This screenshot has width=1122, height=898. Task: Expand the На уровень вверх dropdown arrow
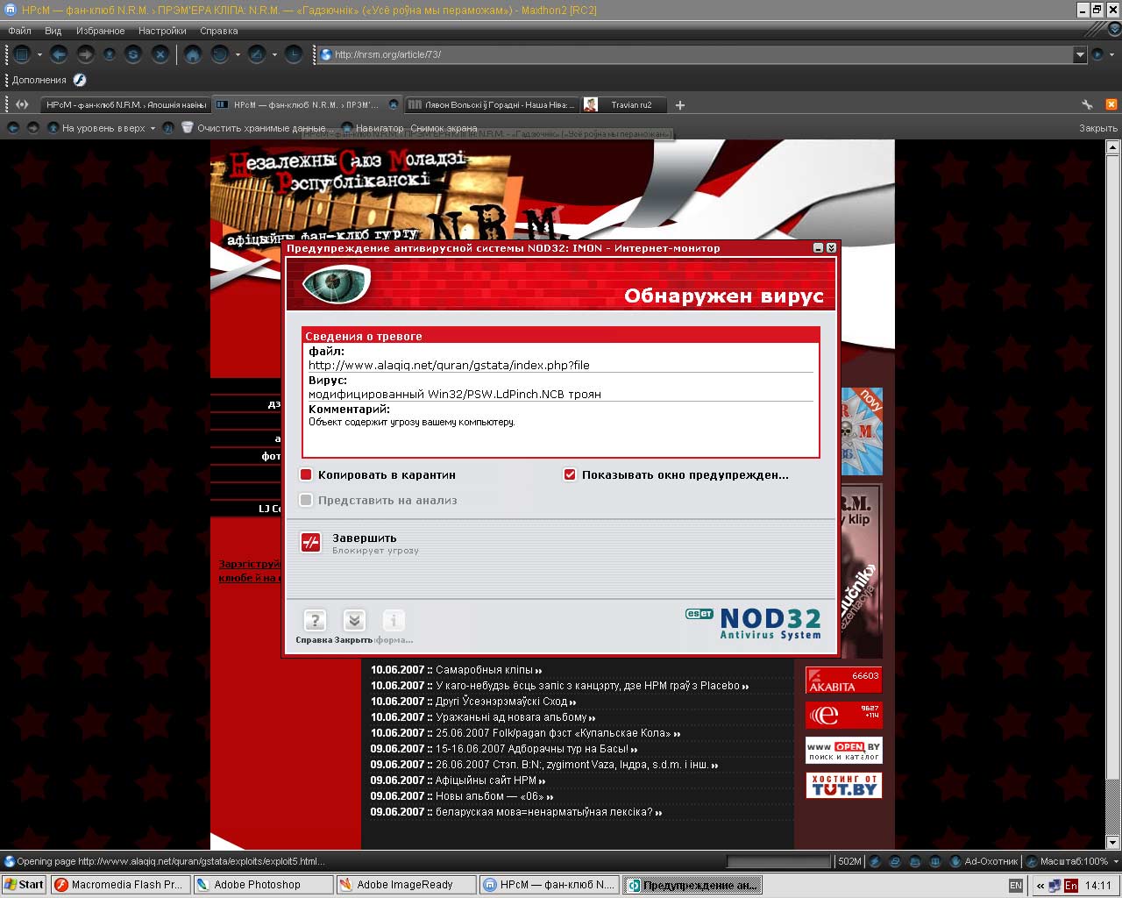pos(153,128)
